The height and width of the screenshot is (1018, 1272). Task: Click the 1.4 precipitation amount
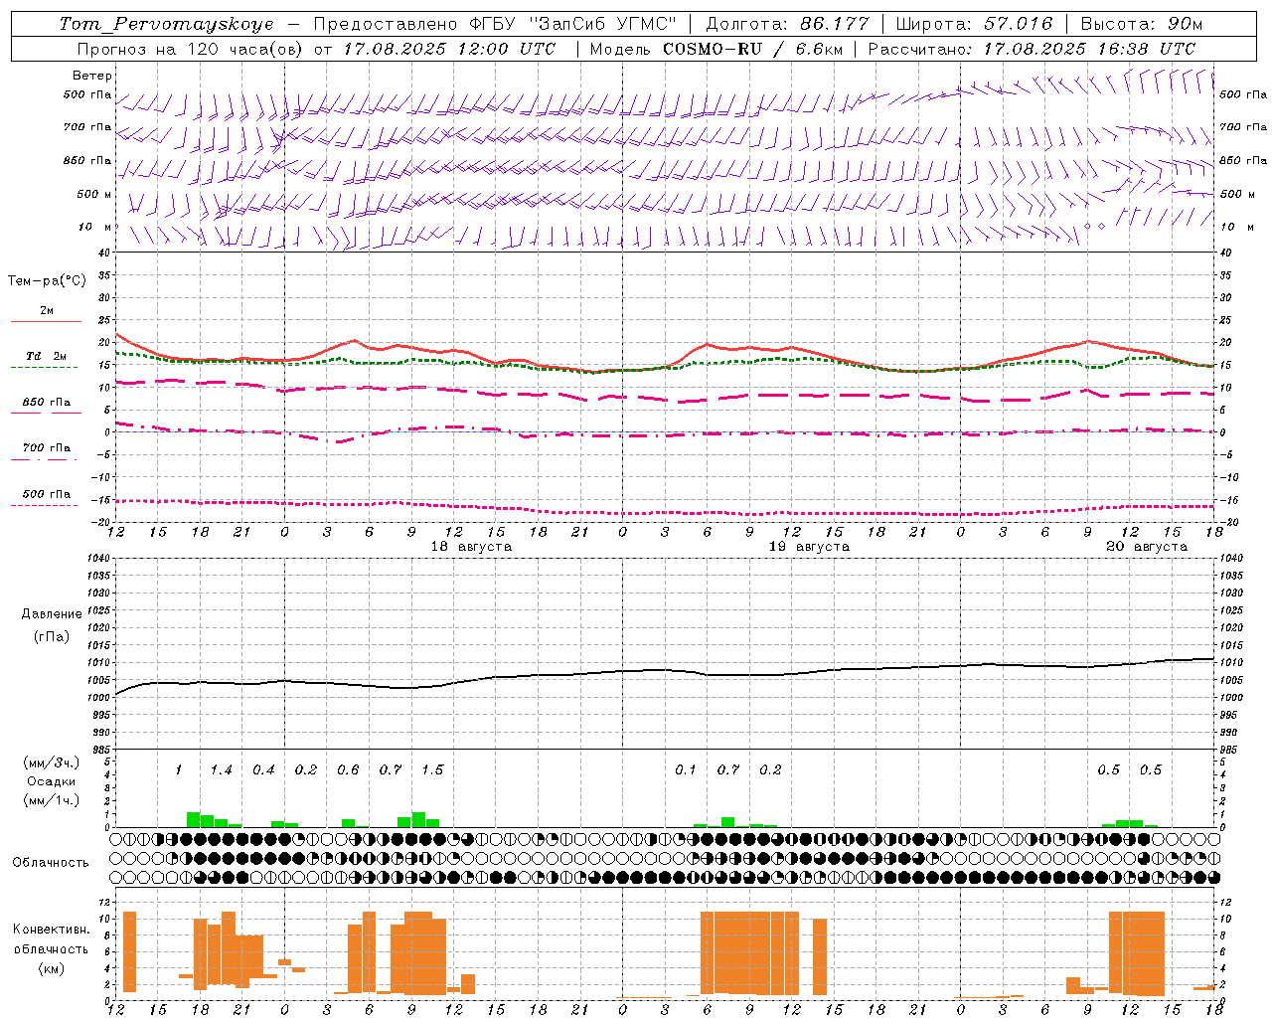pos(221,770)
